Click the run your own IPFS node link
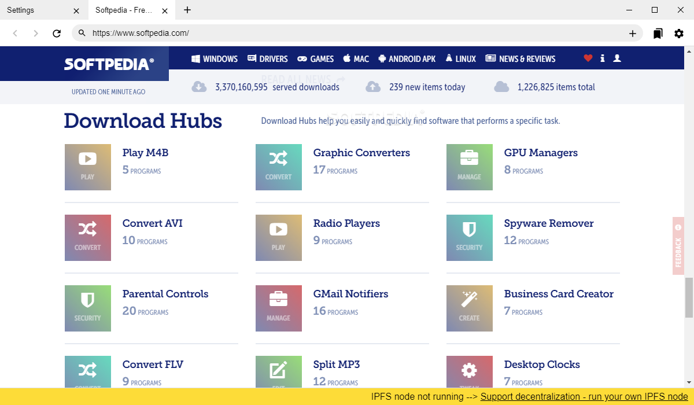694x405 pixels. [584, 397]
